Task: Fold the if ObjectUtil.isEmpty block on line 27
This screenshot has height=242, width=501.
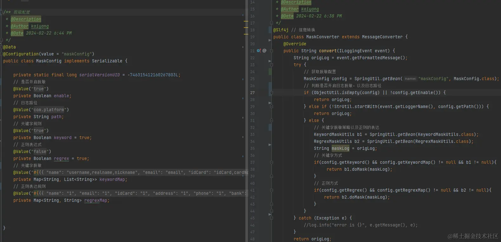Action: [x=271, y=92]
